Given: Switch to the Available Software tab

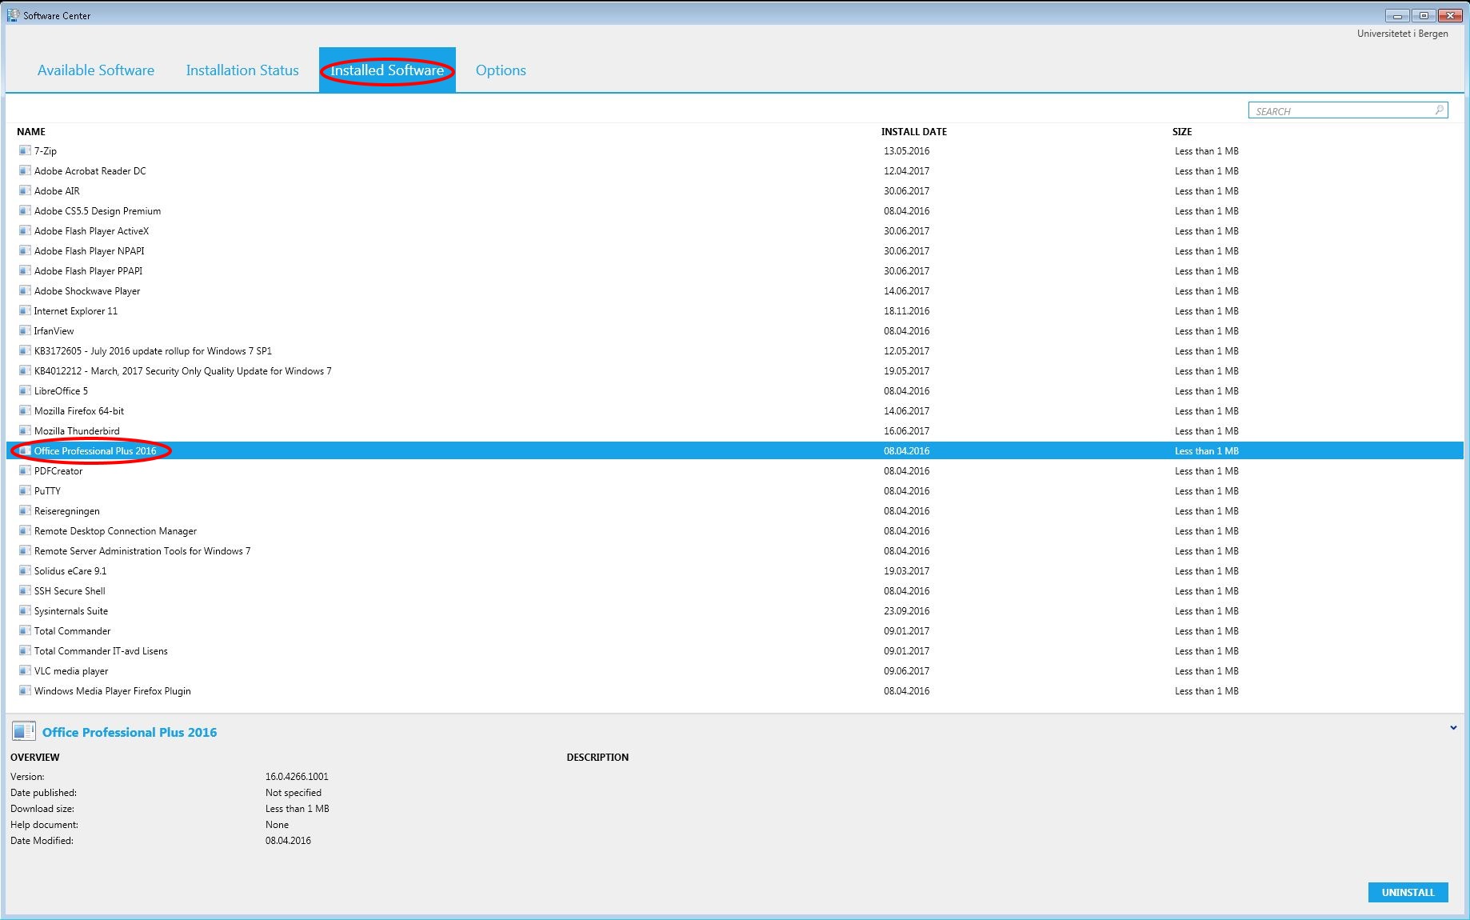Looking at the screenshot, I should (96, 70).
